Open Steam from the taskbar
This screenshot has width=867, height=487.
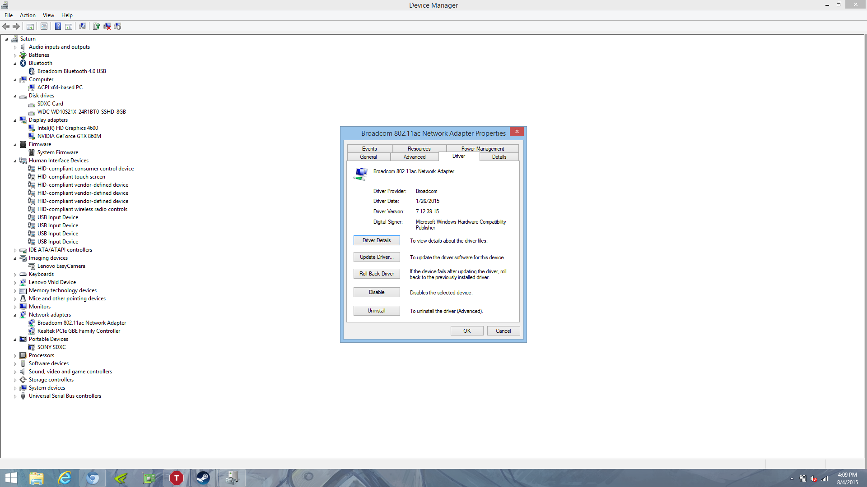pos(203,478)
